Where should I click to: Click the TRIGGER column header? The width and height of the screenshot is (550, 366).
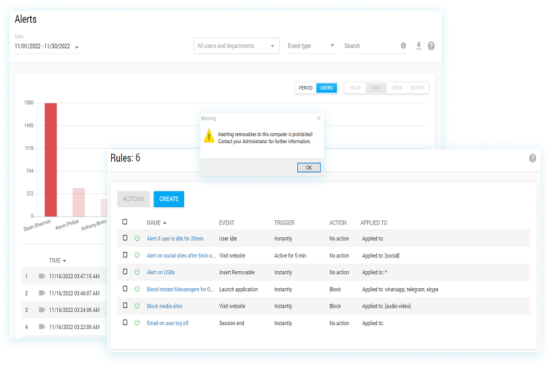click(x=284, y=223)
